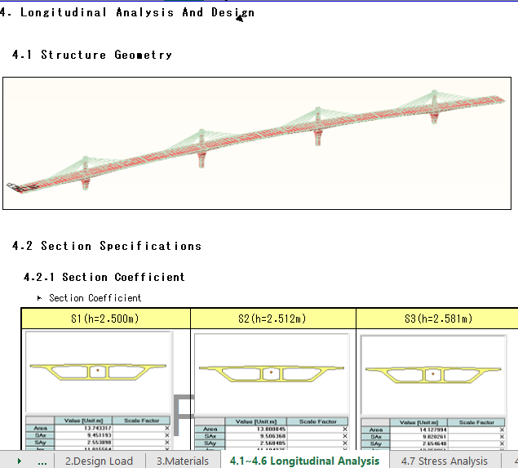This screenshot has height=468, width=518.
Task: Click the S2(h=2.512m) header cell
Action: [x=272, y=319]
